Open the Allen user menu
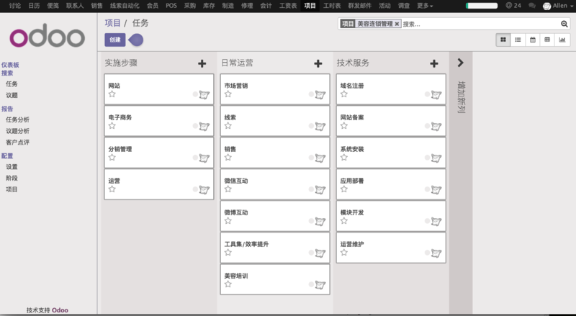 [557, 6]
